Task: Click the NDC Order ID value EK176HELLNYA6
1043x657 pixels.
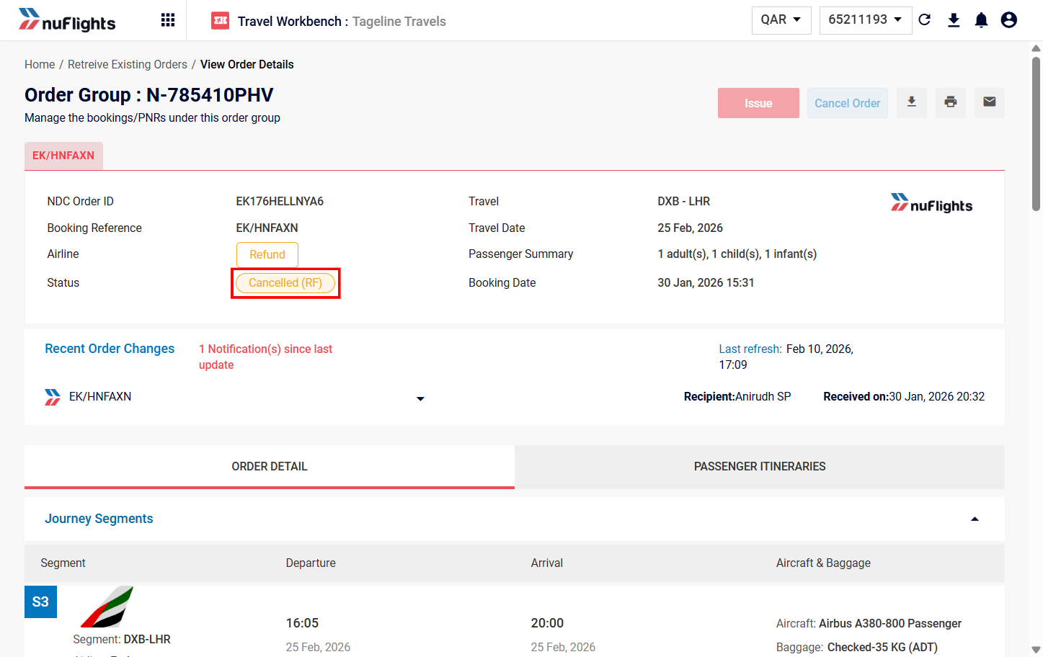Action: pyautogui.click(x=280, y=202)
